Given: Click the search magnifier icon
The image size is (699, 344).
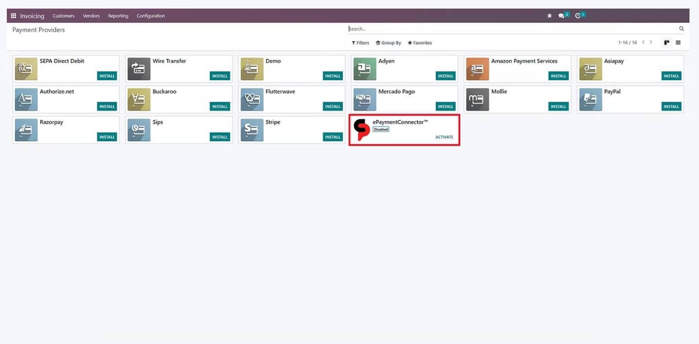Looking at the screenshot, I should pyautogui.click(x=681, y=28).
